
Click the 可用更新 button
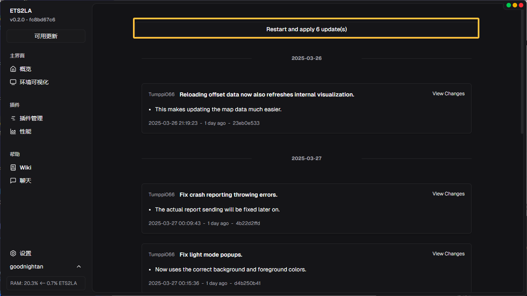pyautogui.click(x=46, y=36)
